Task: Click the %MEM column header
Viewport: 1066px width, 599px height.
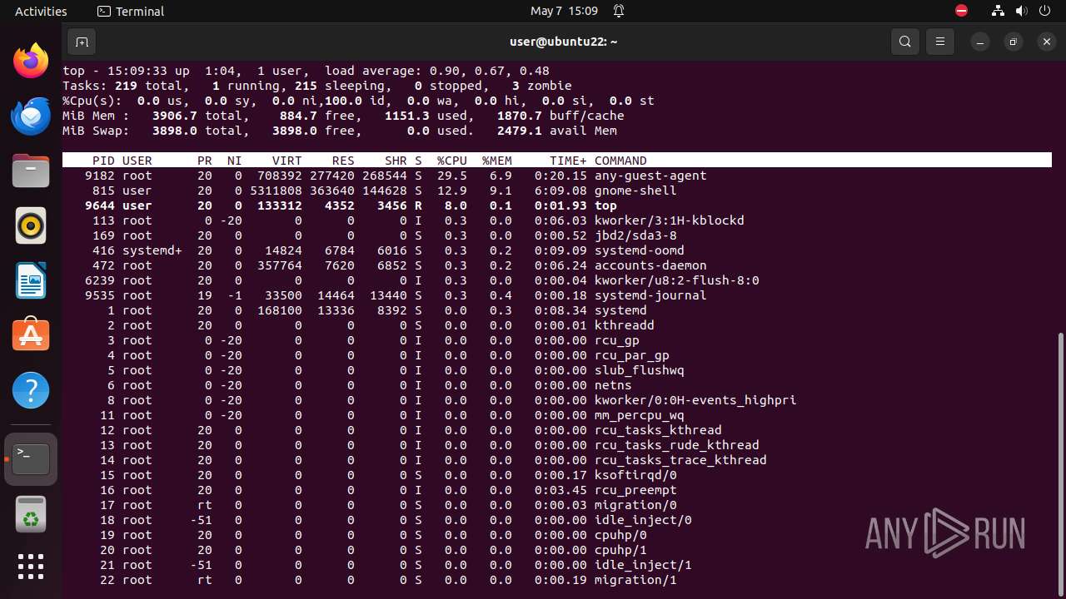Action: (497, 161)
